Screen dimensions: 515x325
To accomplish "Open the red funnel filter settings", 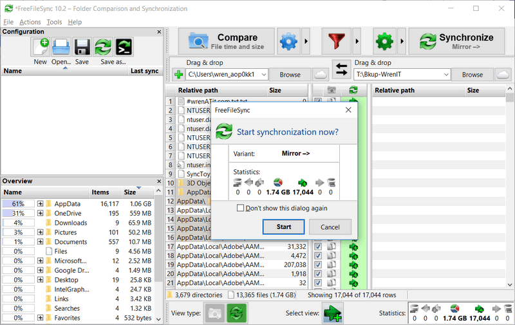I will (x=337, y=42).
